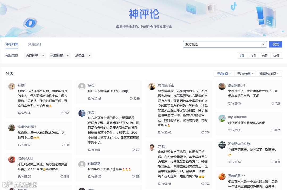The image size is (287, 190).
Task: Open 花自飘零 user avatar
Action: coord(82,165)
